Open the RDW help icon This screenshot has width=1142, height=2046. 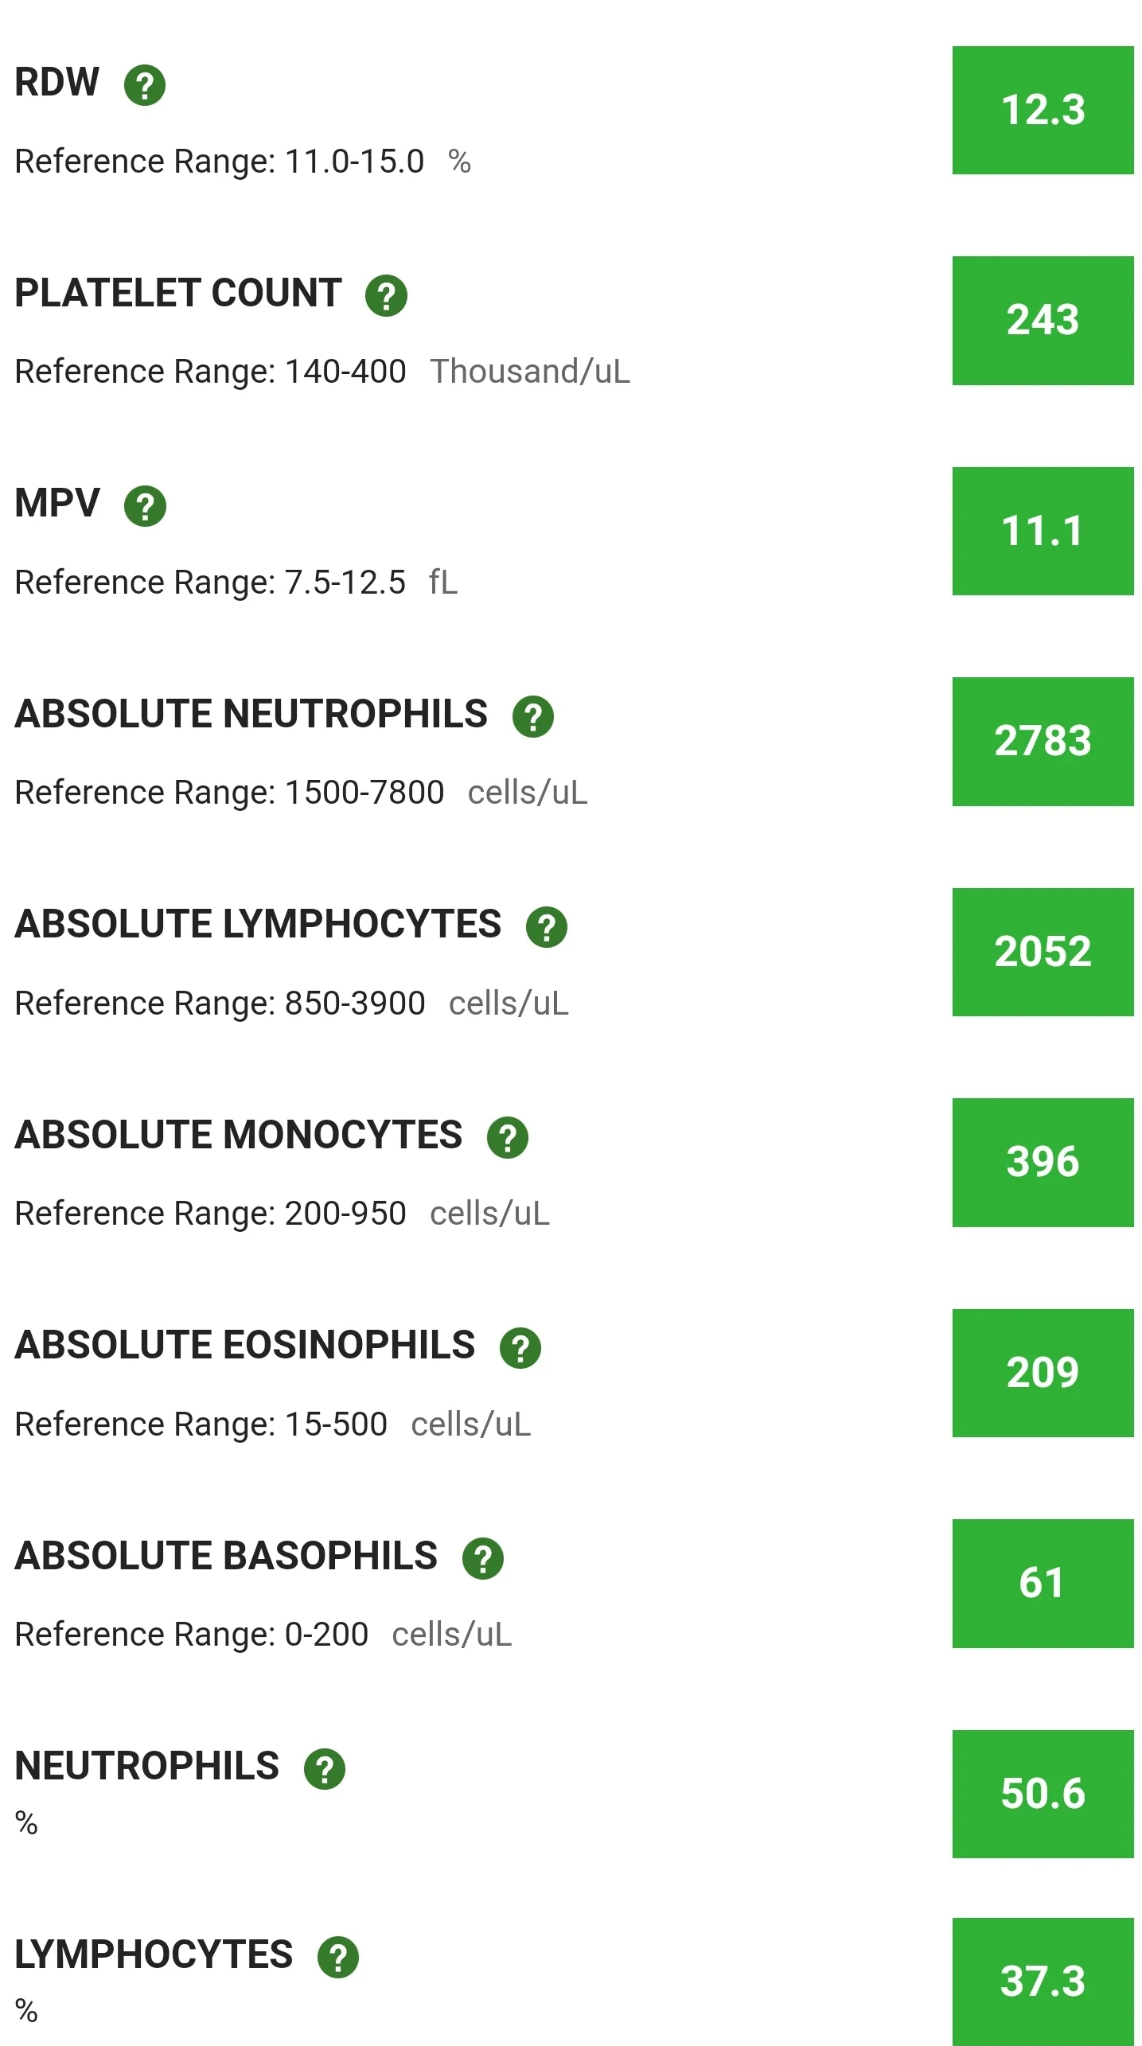tap(145, 85)
